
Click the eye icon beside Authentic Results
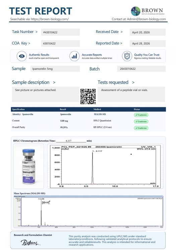tap(22, 56)
